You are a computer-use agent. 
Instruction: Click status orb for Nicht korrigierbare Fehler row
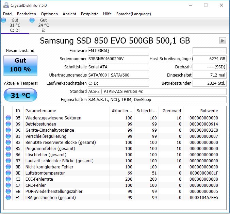[x=8, y=167]
